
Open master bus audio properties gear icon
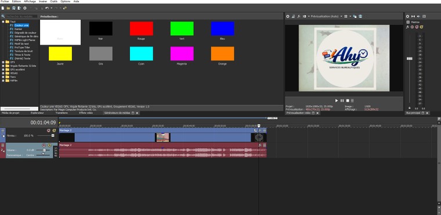407,16
